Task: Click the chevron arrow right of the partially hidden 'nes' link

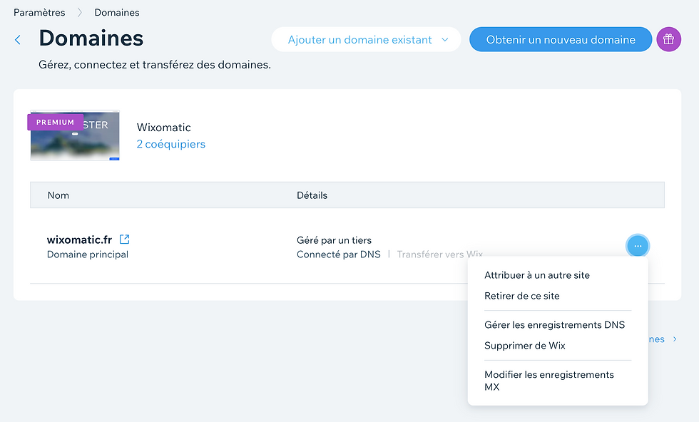Action: pyautogui.click(x=675, y=339)
